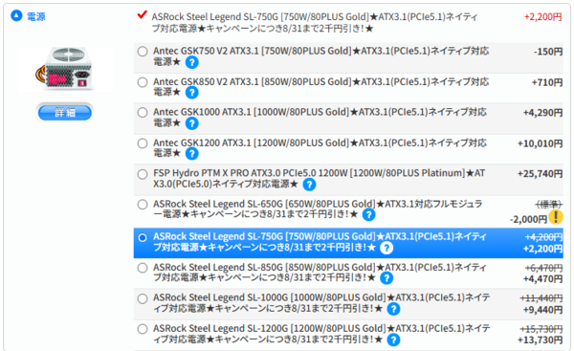Open help icon for ASRock SL-850G
This screenshot has width=574, height=351.
point(386,278)
